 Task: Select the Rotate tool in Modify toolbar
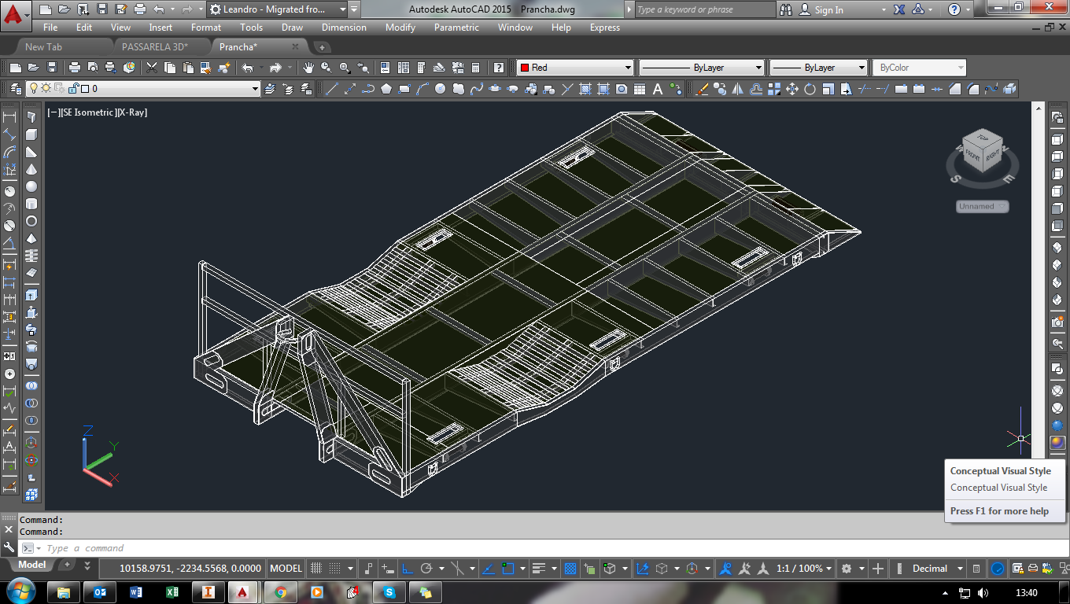(x=810, y=89)
